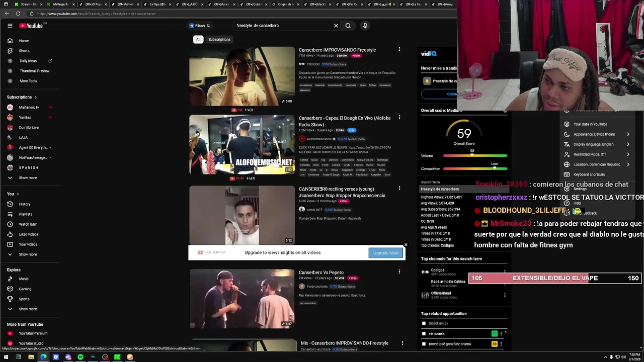644x362 pixels.
Task: Open Gaming under Explore
Action: [x=25, y=289]
